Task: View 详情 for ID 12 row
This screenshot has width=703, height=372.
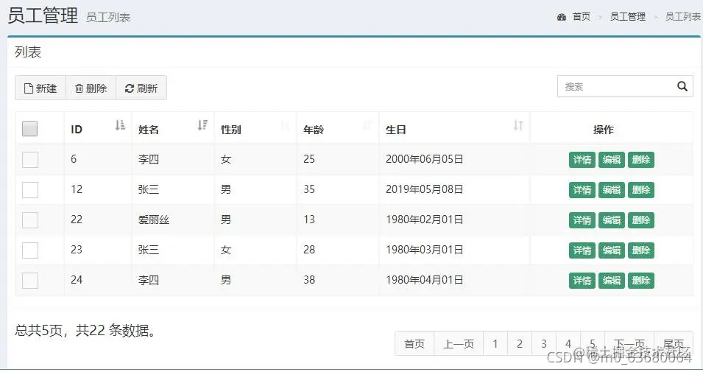Action: pos(582,190)
